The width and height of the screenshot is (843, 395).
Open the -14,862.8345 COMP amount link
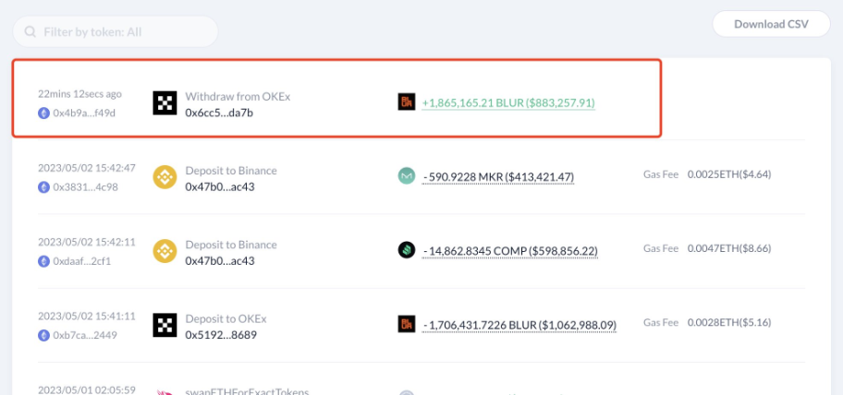[509, 251]
